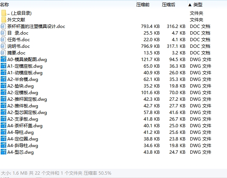Sort by the 名称 column header

pos(4,5)
